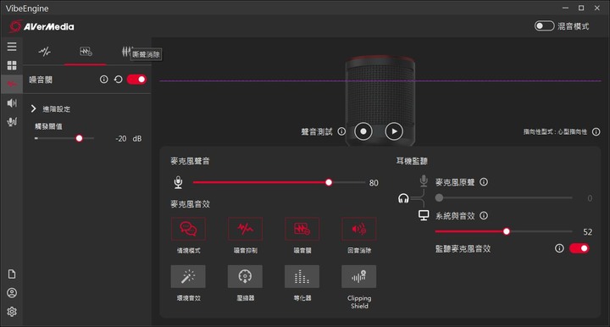Show info for 系統與音效 system sound
This screenshot has width=610, height=327.
pos(484,215)
